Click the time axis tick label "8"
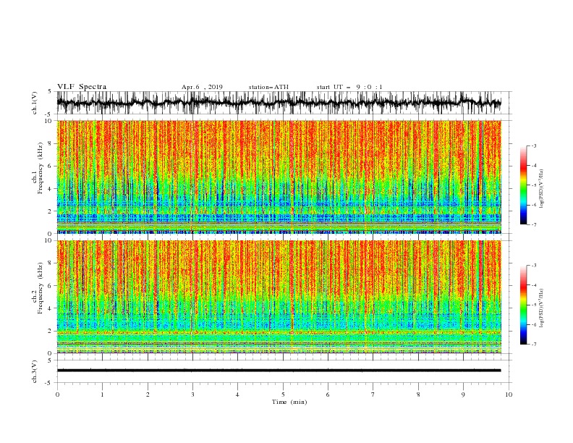The height and width of the screenshot is (443, 573). click(x=418, y=395)
